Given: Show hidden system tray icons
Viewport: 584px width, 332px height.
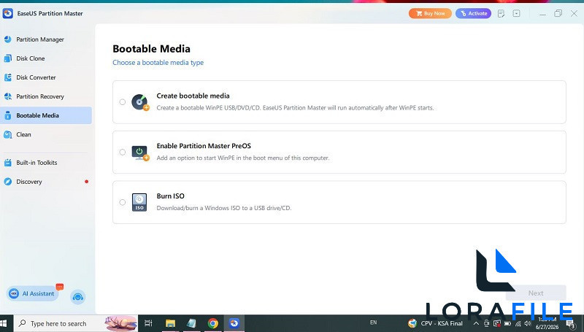Looking at the screenshot, I should point(476,323).
